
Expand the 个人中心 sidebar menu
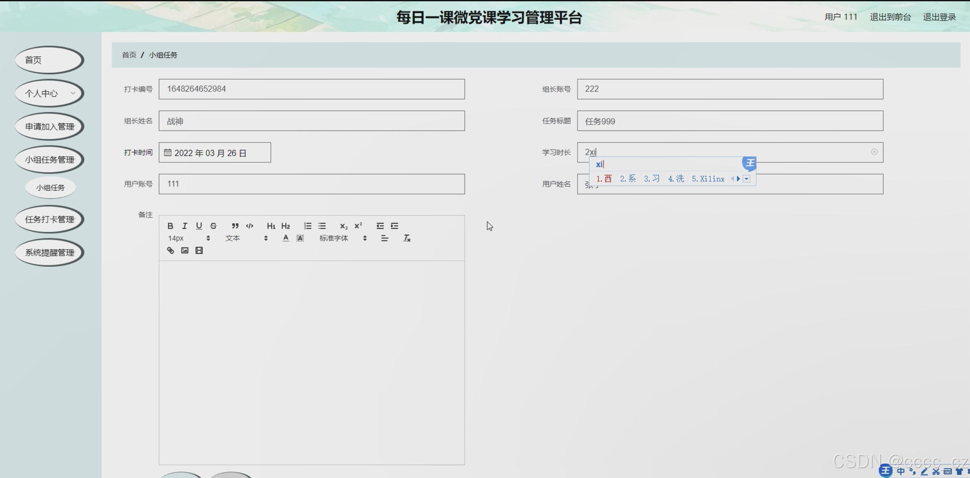(x=49, y=93)
